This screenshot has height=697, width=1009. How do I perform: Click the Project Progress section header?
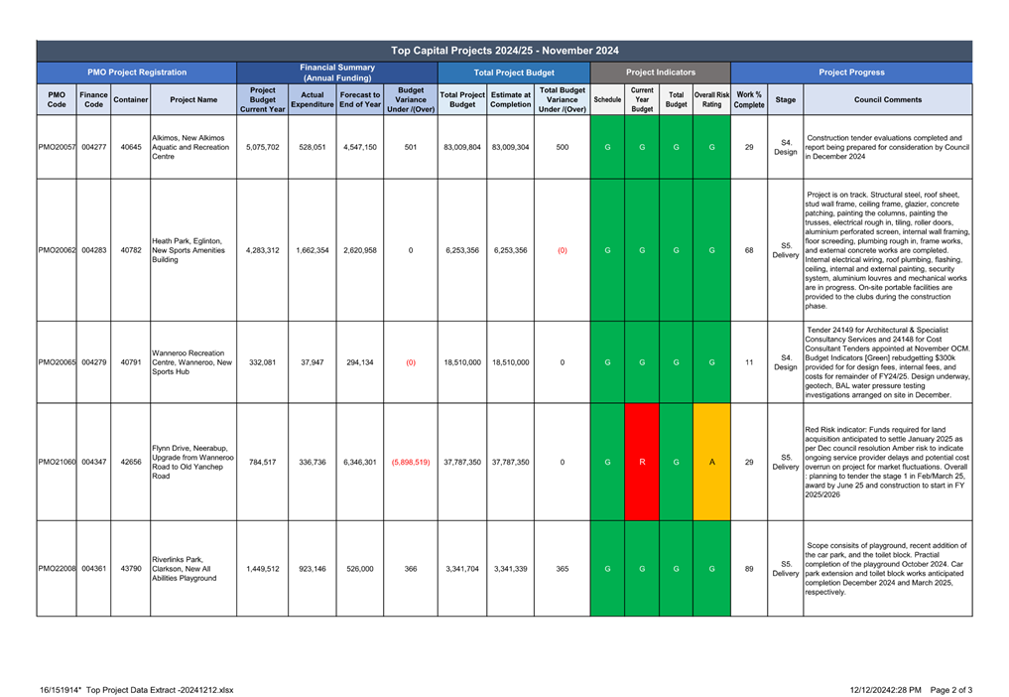[851, 72]
